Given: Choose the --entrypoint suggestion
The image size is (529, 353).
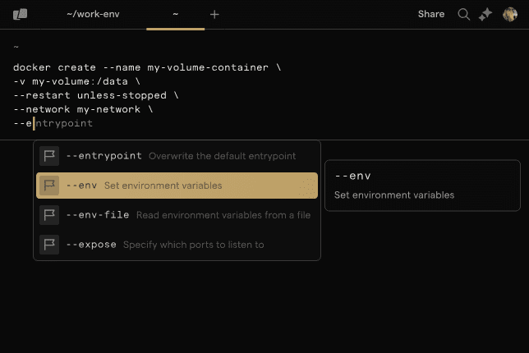Looking at the screenshot, I should pos(177,156).
